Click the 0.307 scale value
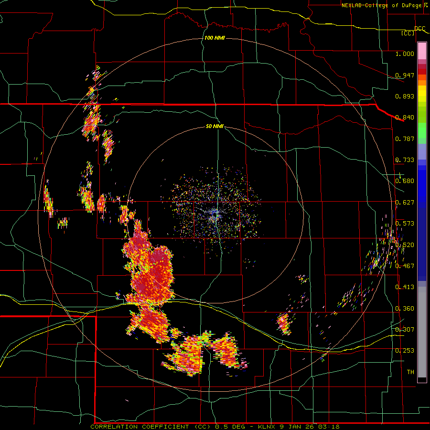 tap(405, 329)
